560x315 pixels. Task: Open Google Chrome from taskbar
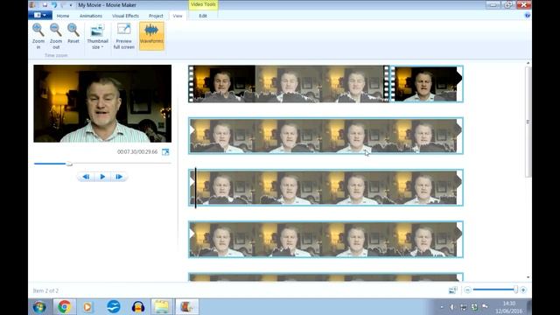pos(65,307)
